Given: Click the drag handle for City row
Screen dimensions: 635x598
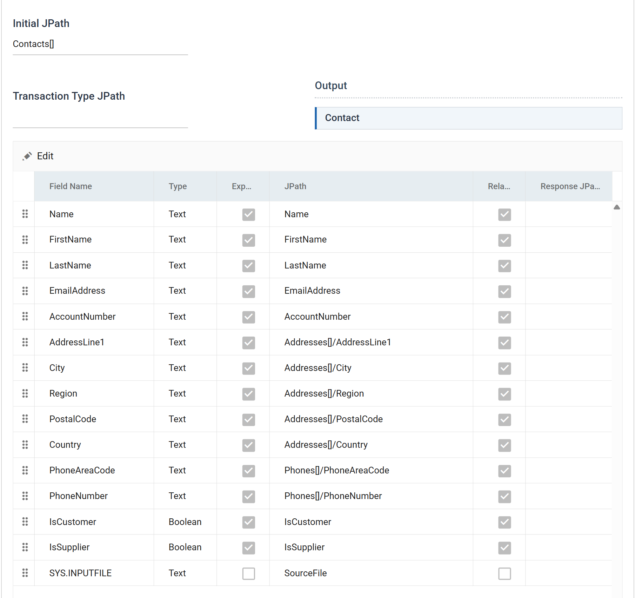Looking at the screenshot, I should click(x=25, y=367).
